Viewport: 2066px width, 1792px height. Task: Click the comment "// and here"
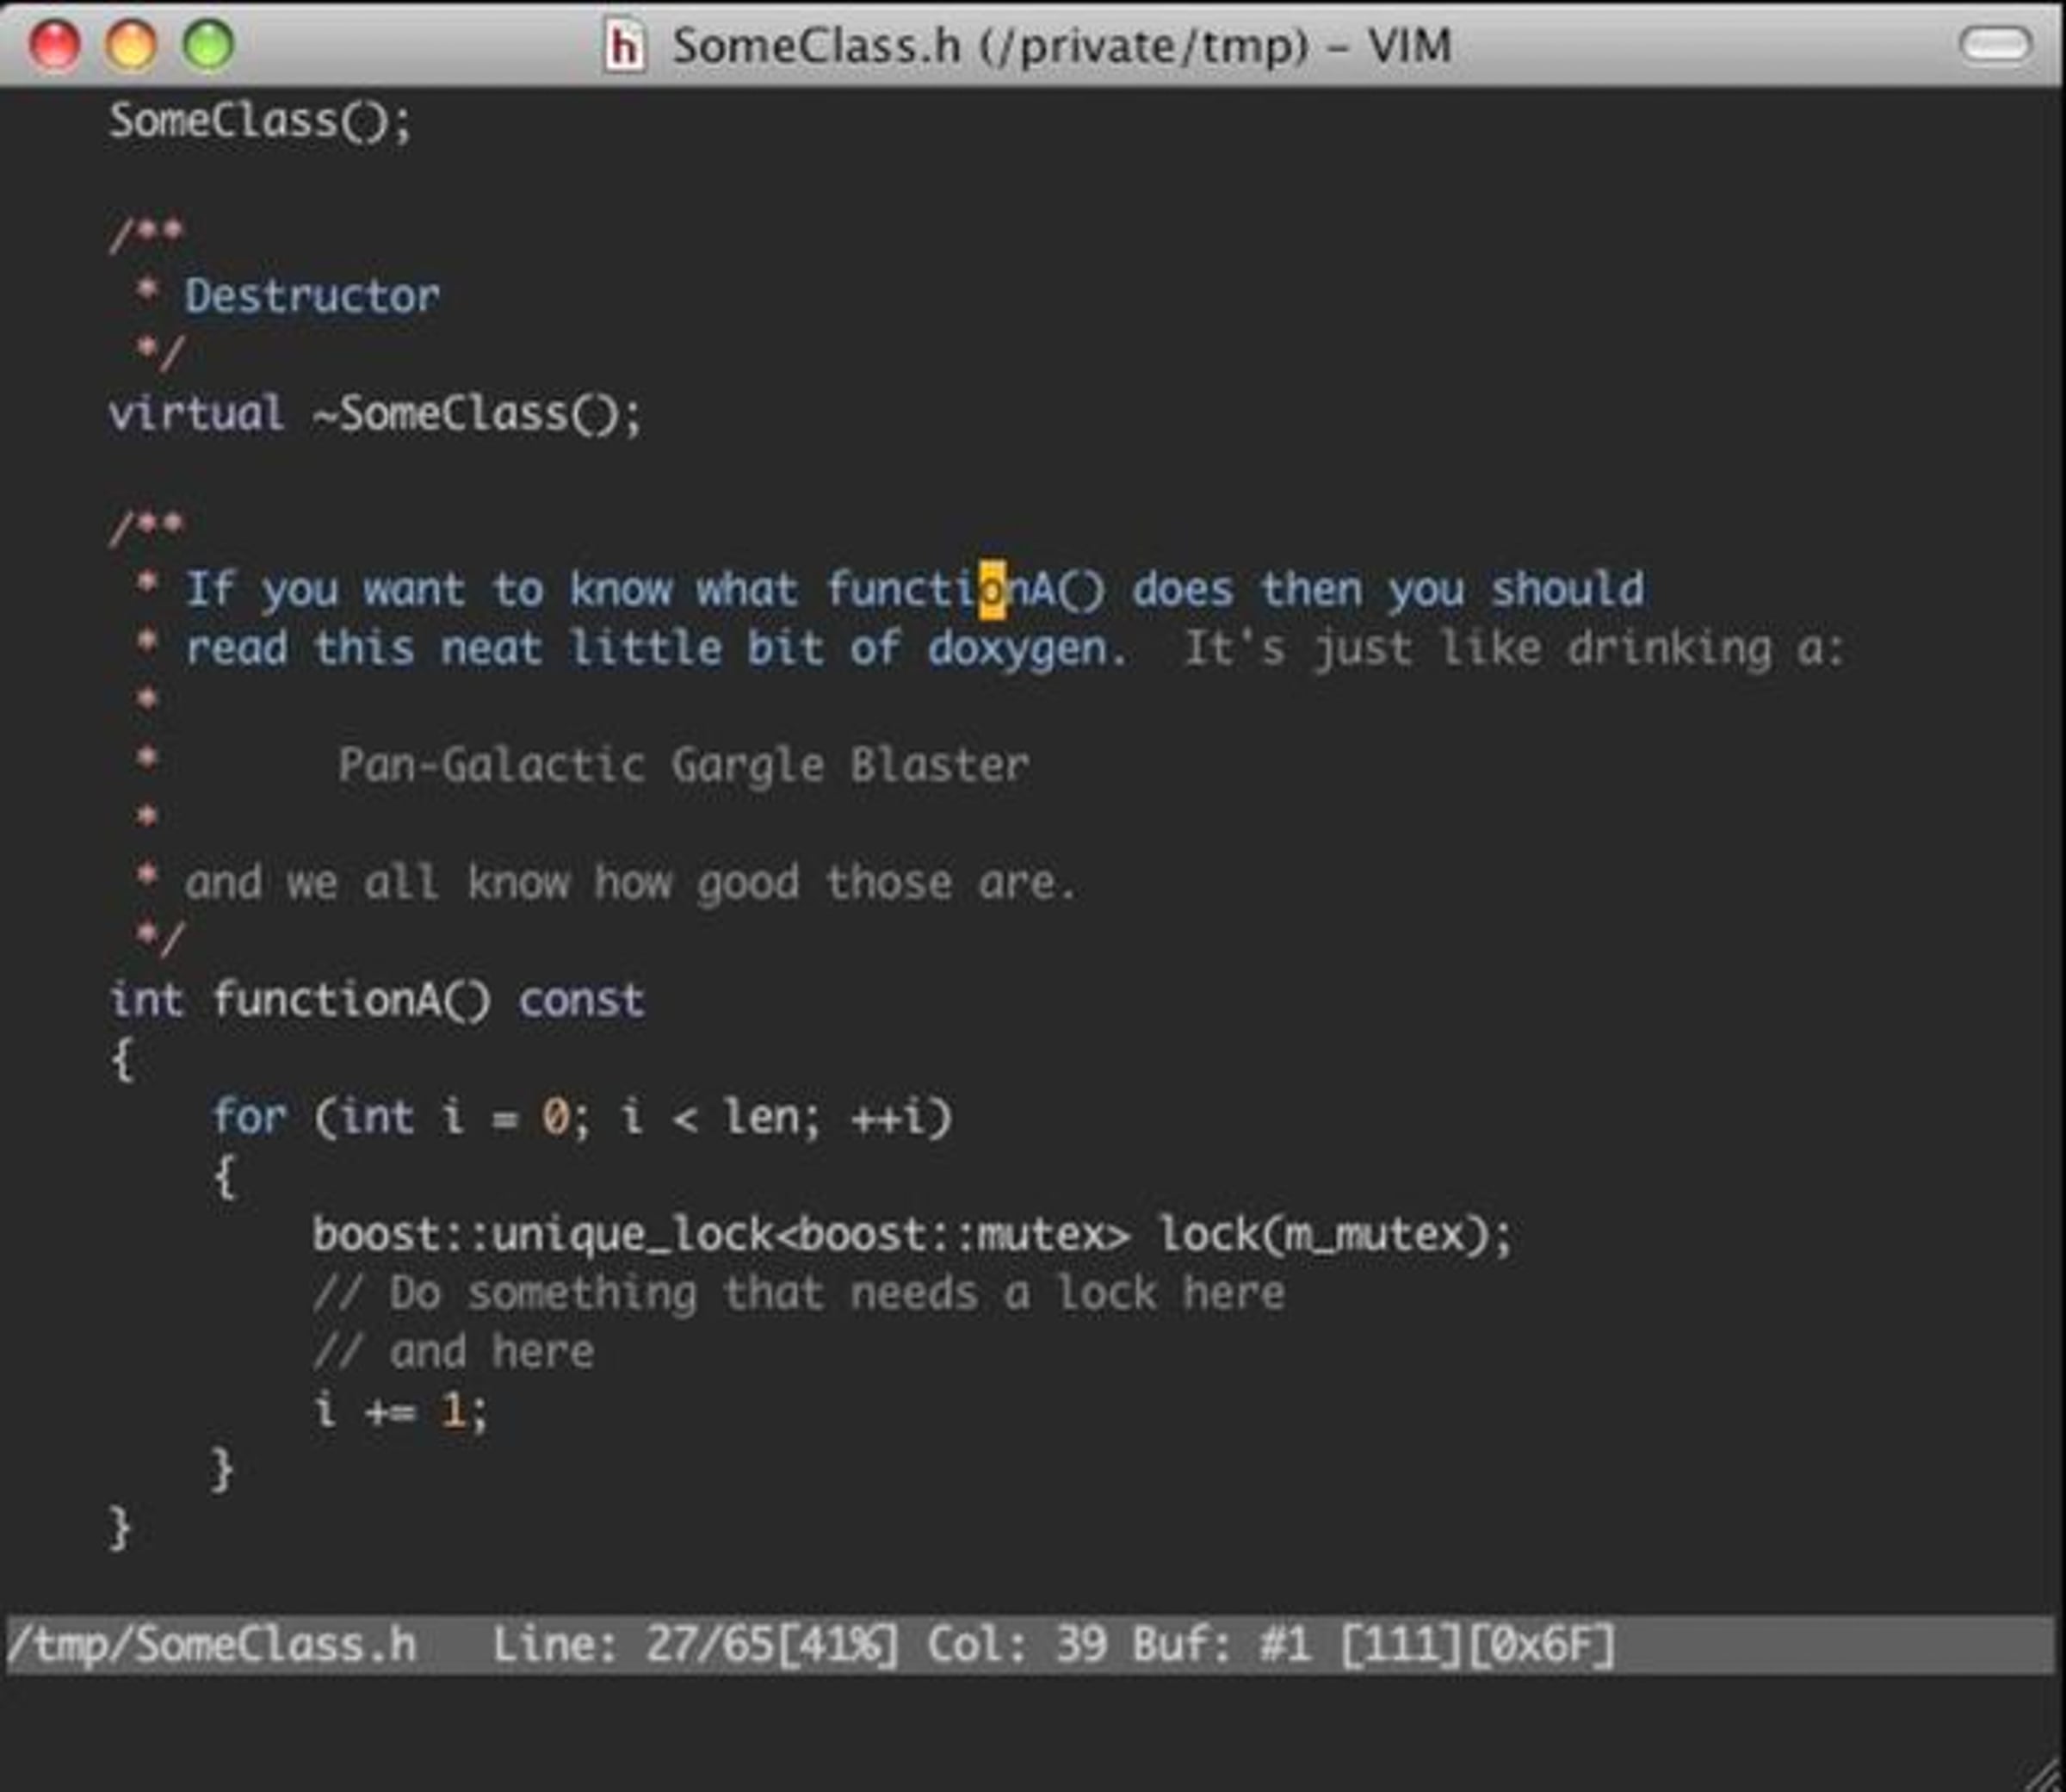pos(454,1352)
